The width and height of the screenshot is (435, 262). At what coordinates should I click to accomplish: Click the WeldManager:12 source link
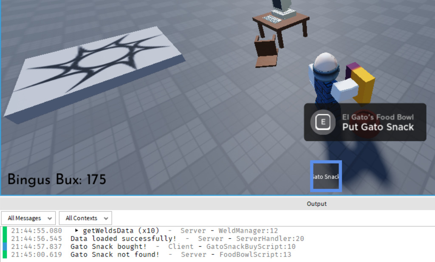pos(248,231)
